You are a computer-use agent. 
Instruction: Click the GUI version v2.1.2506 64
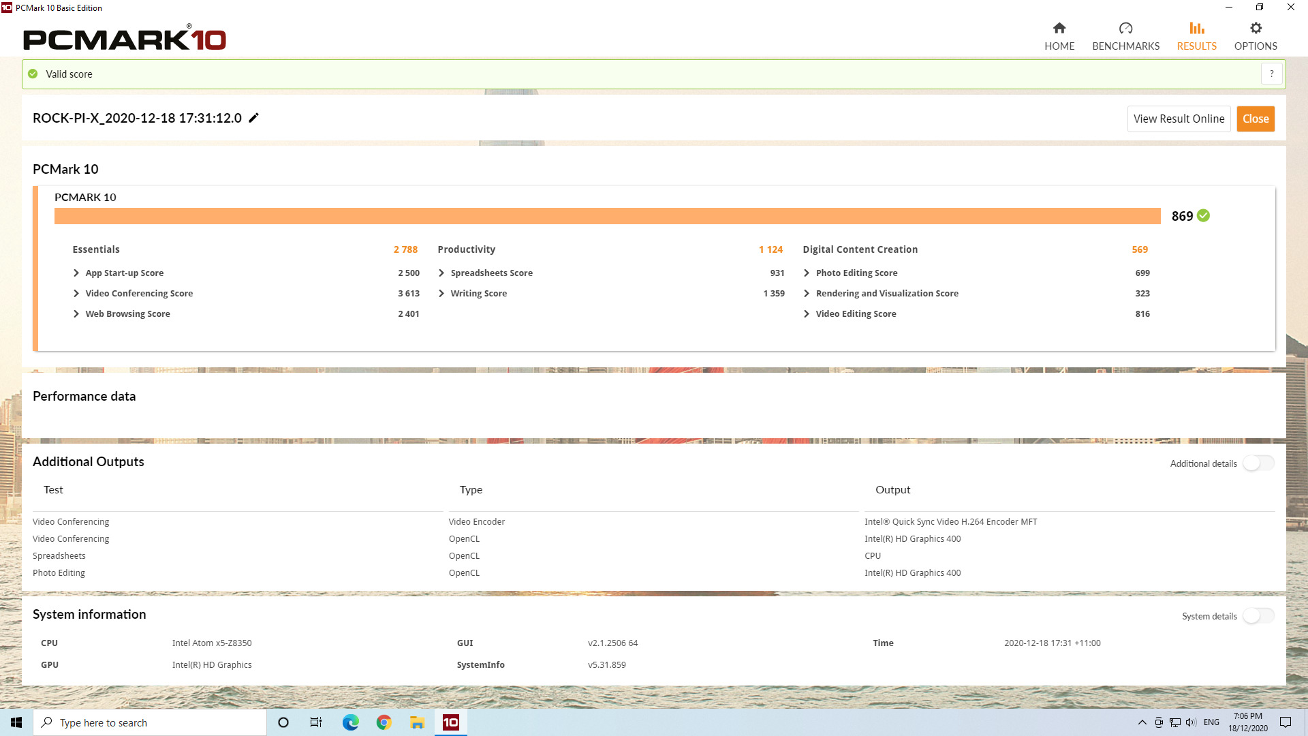[612, 643]
